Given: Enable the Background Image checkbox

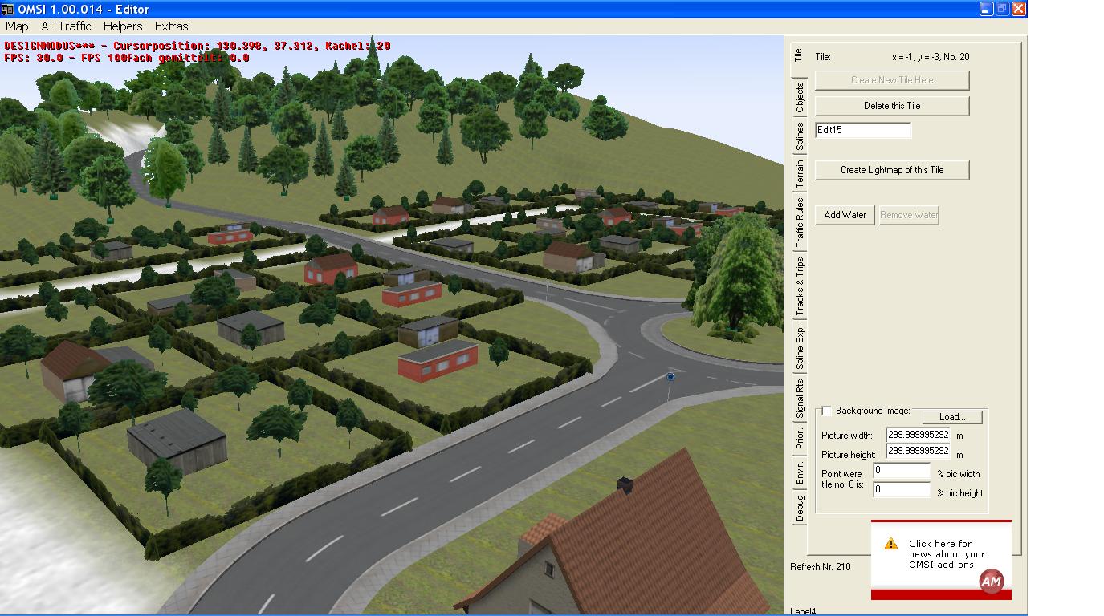Looking at the screenshot, I should point(826,411).
